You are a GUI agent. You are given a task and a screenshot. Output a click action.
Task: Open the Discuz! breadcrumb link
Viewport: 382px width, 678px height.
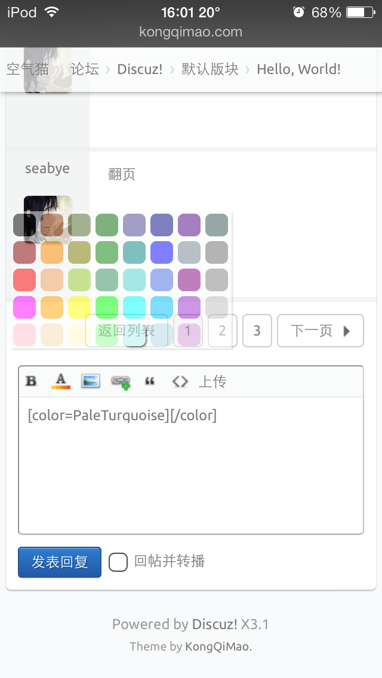(x=140, y=69)
